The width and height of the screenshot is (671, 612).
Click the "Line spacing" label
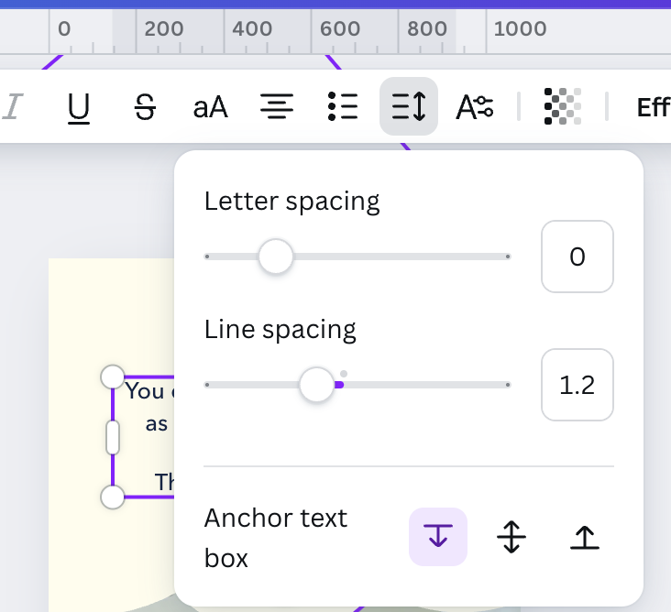280,329
